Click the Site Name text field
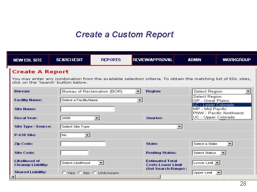 87,109
